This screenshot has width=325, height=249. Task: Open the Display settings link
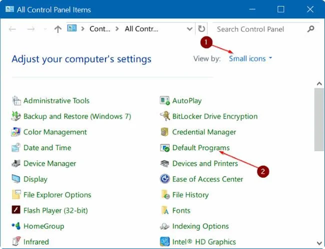[35, 179]
